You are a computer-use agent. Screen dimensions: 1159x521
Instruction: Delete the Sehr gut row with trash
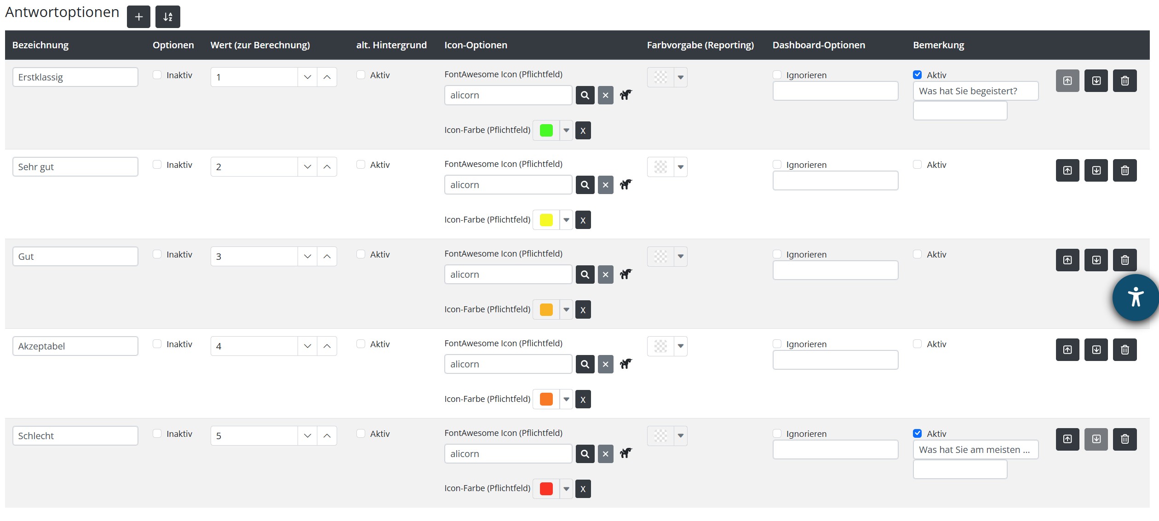point(1125,171)
